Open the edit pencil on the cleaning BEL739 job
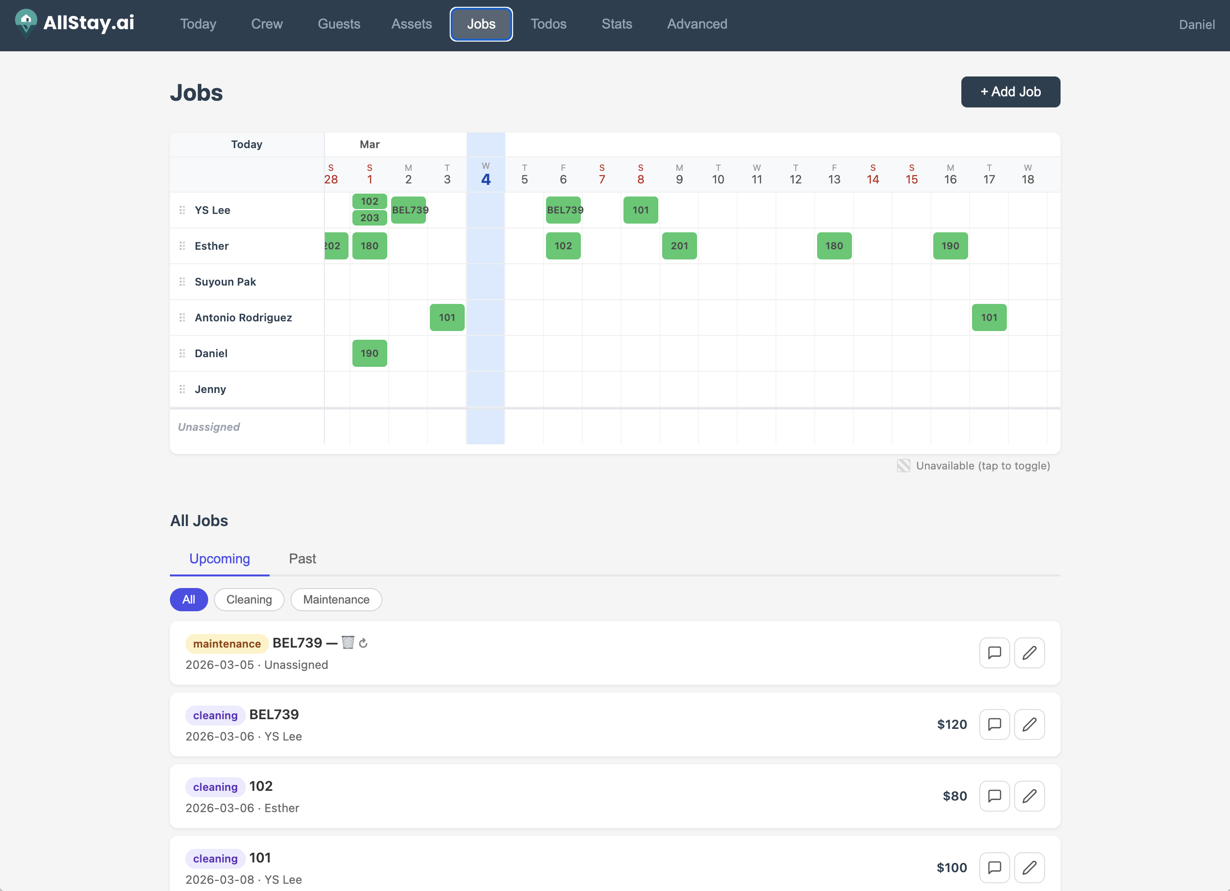Viewport: 1230px width, 891px height. pyautogui.click(x=1029, y=725)
